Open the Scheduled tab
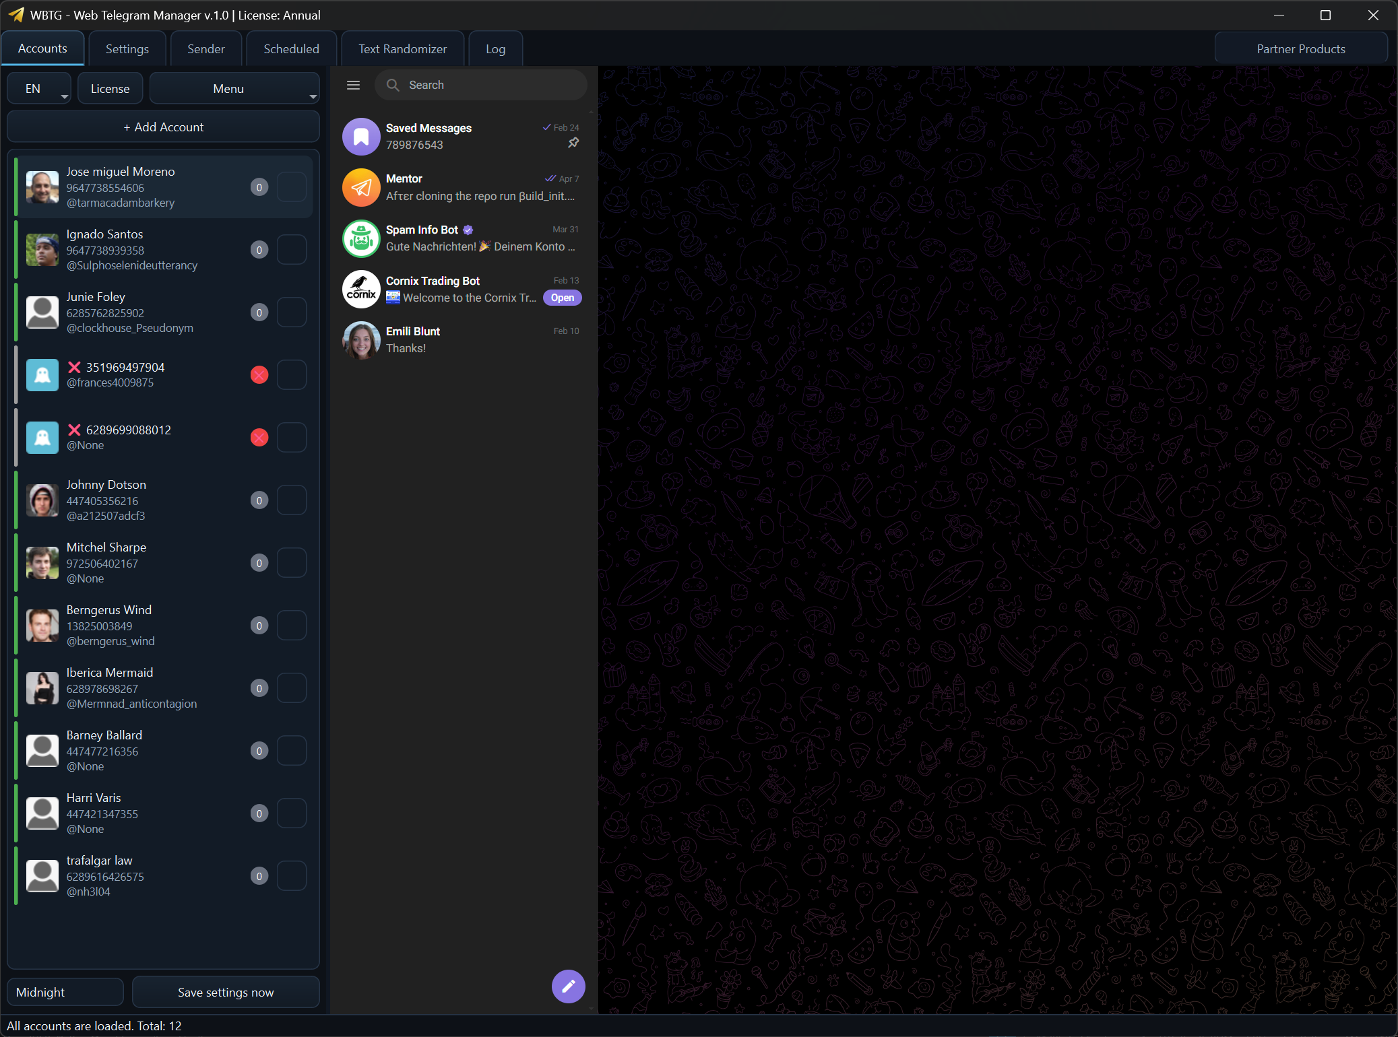 (x=292, y=49)
